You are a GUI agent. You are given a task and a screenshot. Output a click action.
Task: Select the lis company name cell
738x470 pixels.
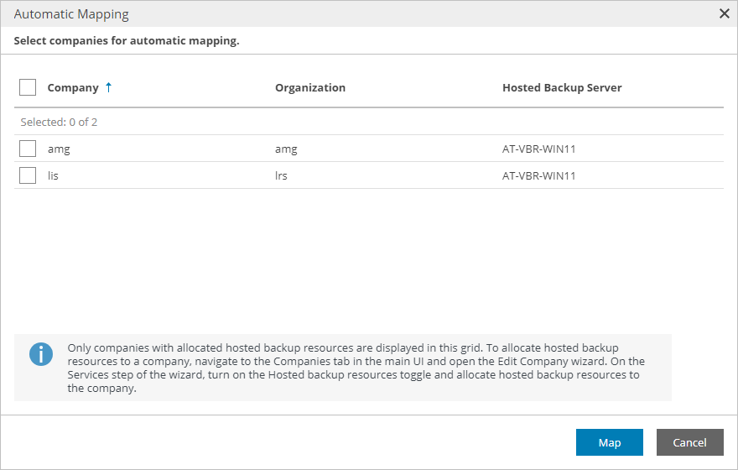(x=53, y=175)
